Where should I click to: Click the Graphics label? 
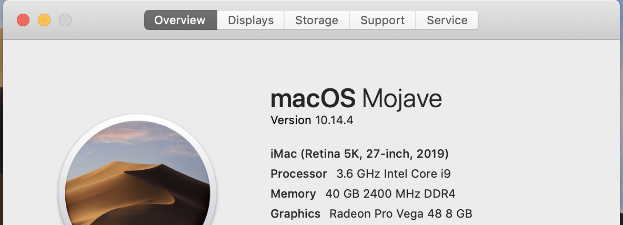point(295,213)
